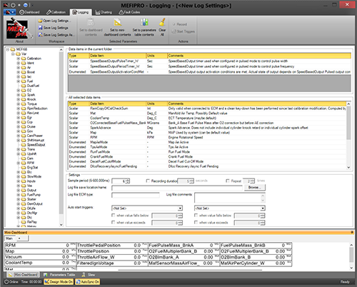
Task: Collapse the MEFI6B root node
Action: tap(8, 49)
